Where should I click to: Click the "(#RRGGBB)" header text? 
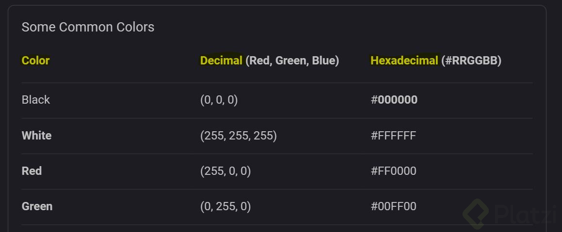click(x=471, y=61)
